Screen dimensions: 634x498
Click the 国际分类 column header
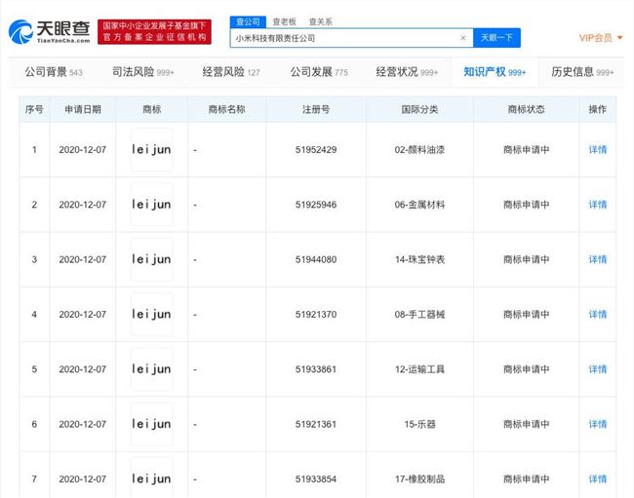pos(419,109)
